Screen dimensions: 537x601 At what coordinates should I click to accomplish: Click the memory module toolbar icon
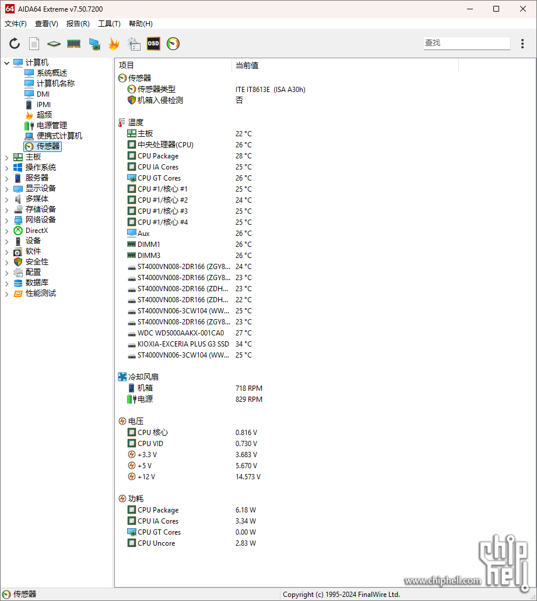point(73,44)
